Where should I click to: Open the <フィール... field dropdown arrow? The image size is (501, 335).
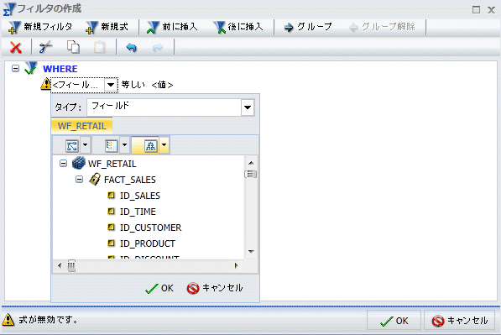coord(111,85)
